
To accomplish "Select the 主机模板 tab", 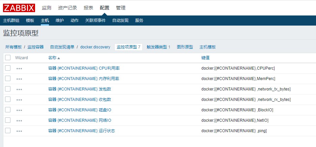I will point(208,47).
